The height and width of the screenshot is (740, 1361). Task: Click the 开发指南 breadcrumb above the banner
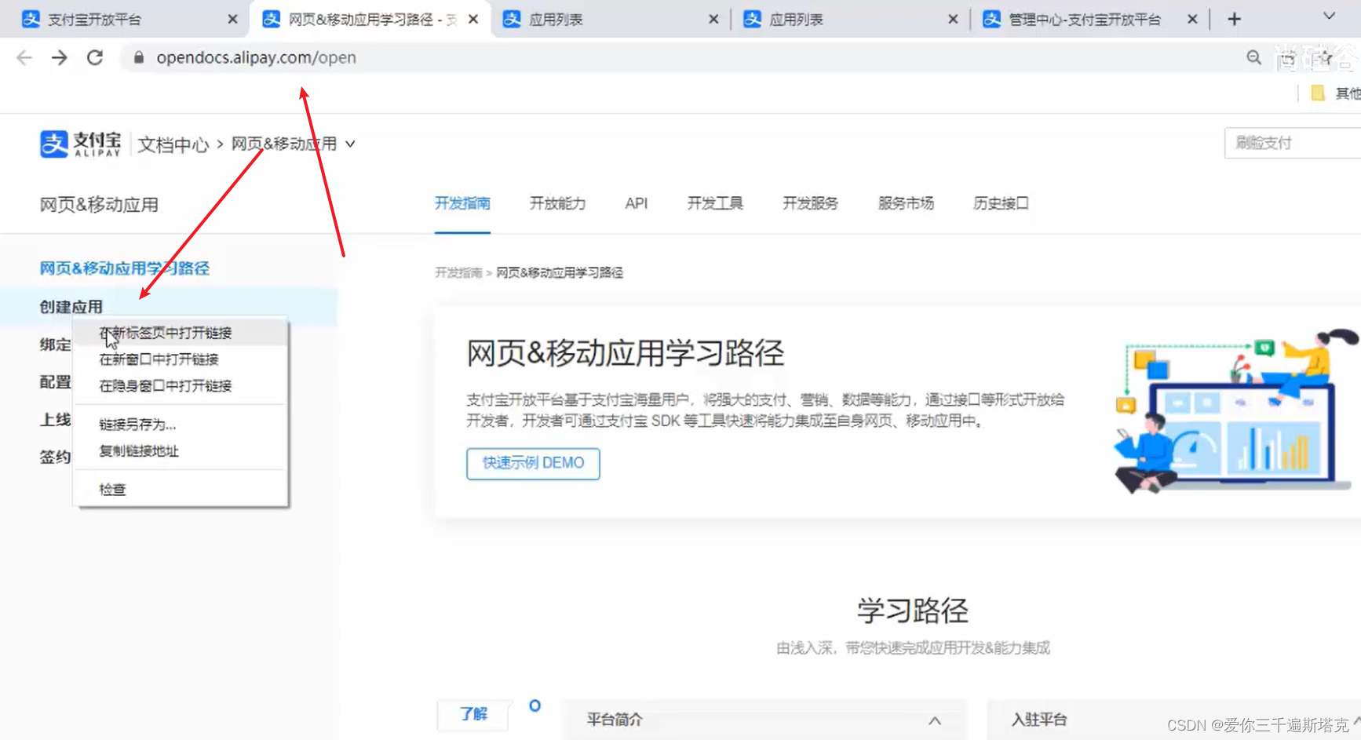tap(458, 272)
